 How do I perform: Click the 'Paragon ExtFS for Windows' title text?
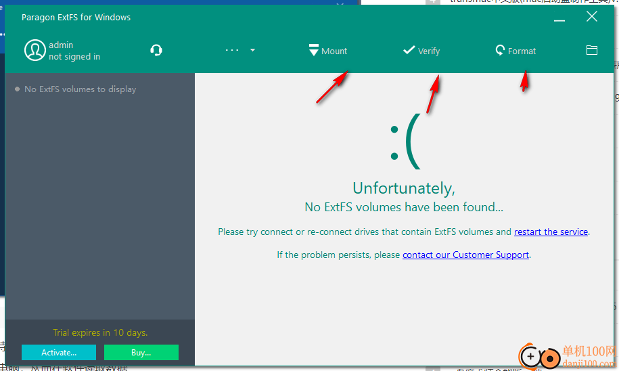click(x=76, y=18)
